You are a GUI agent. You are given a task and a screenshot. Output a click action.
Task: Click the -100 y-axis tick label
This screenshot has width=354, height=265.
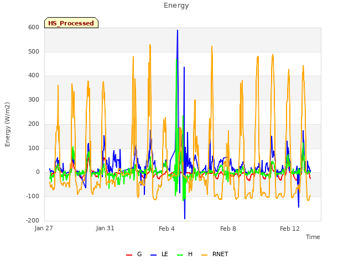33,197
